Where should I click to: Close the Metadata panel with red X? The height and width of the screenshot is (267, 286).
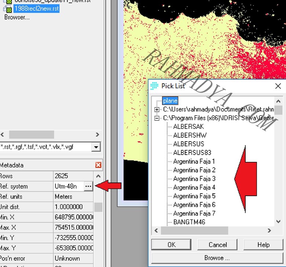pos(98,165)
